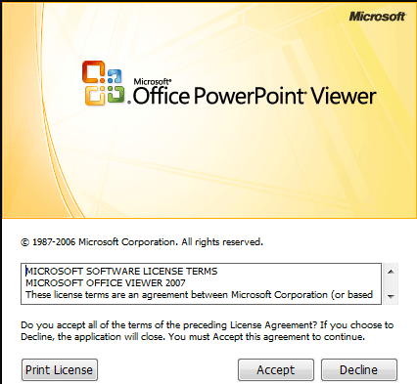The width and height of the screenshot is (417, 384).
Task: Click the yellow square in Office logo
Action: (x=95, y=95)
